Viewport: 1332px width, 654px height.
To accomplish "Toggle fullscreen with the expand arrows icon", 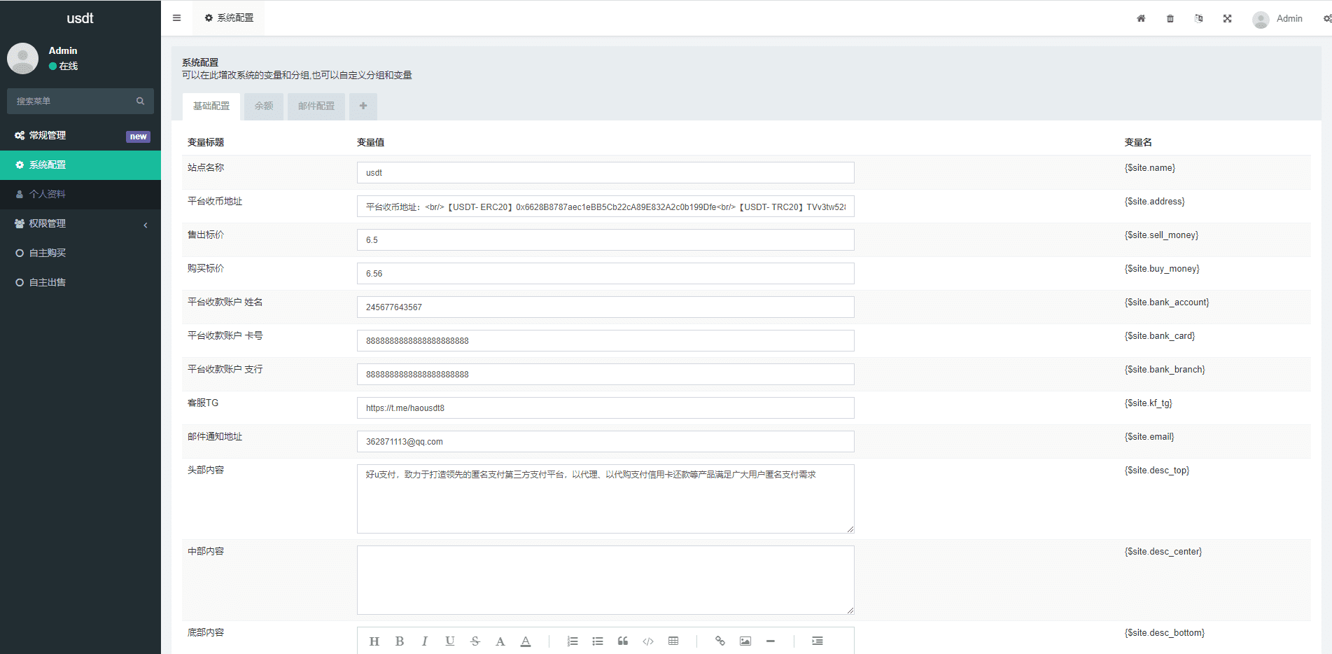I will (x=1227, y=19).
